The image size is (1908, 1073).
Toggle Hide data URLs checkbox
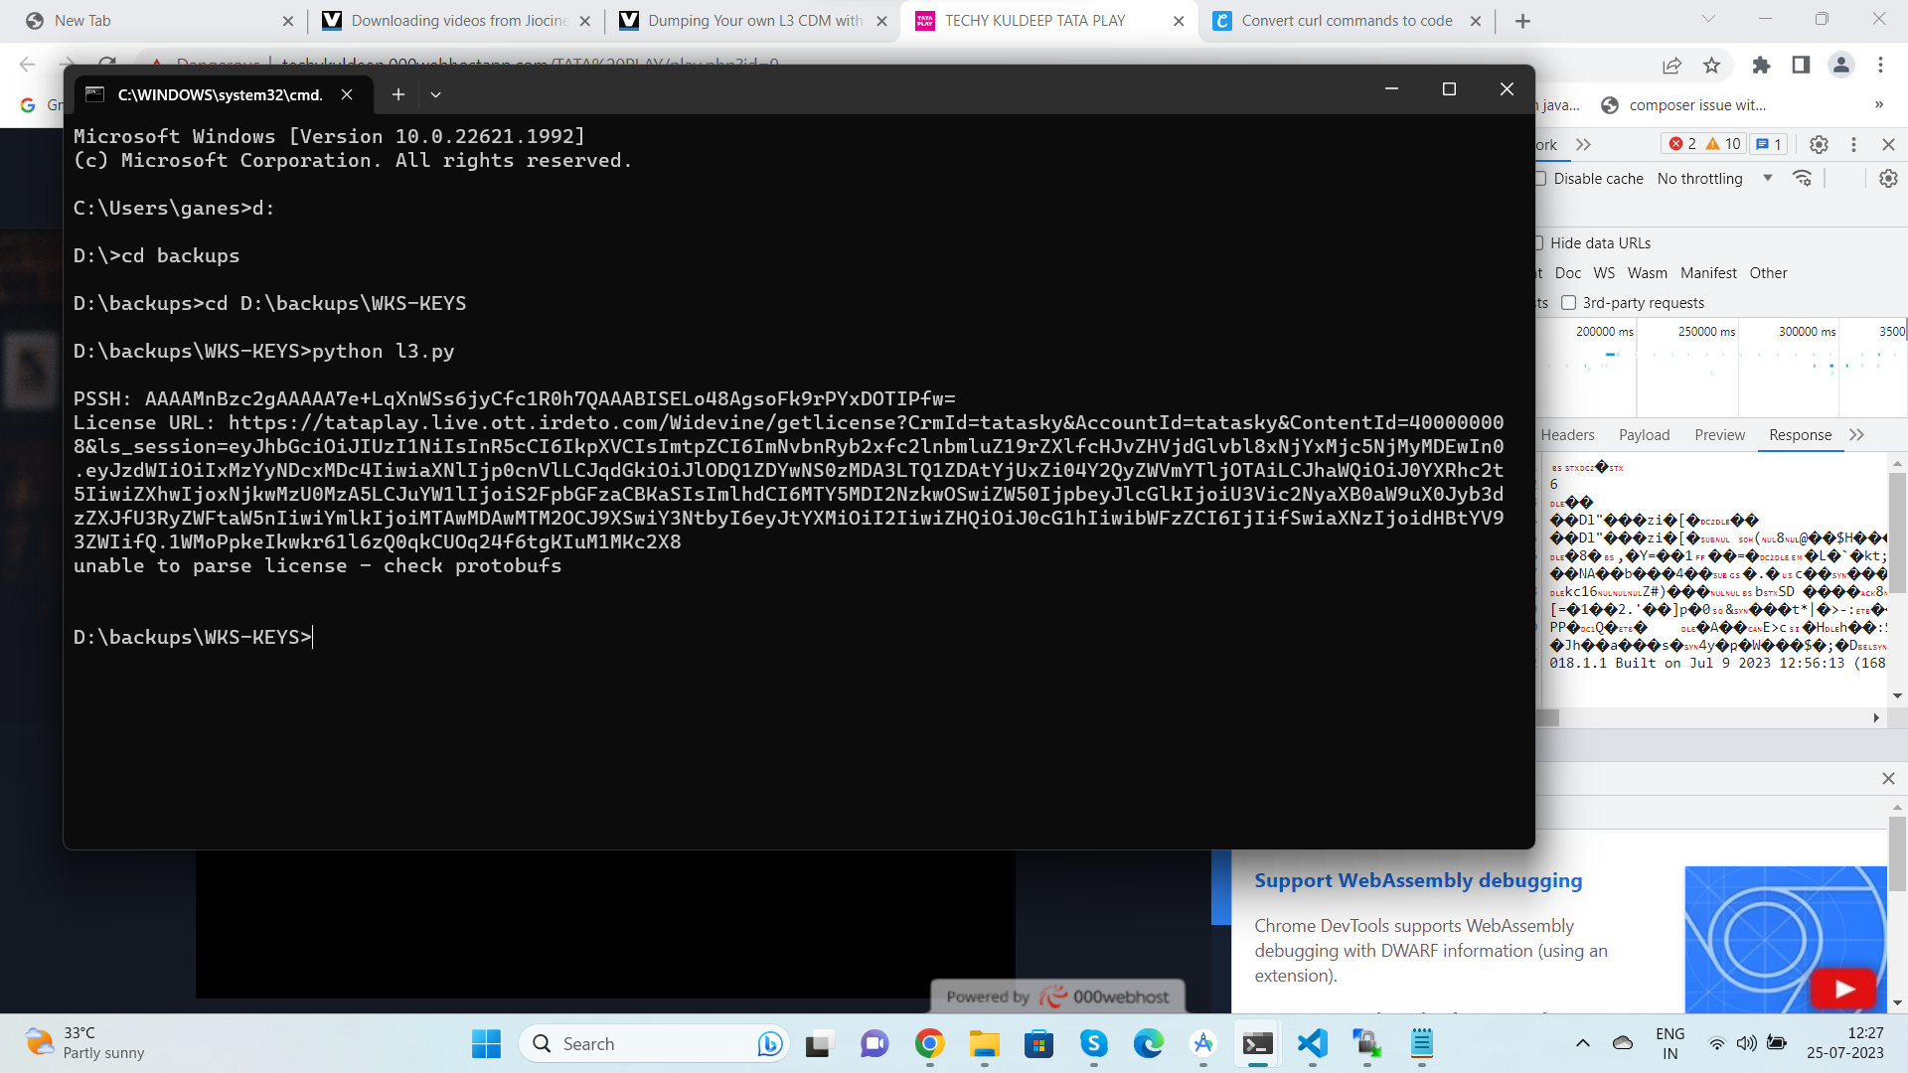(x=1539, y=243)
